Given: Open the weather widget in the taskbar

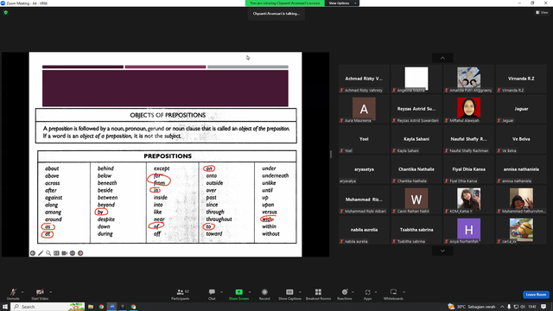Looking at the screenshot, I should [x=471, y=307].
